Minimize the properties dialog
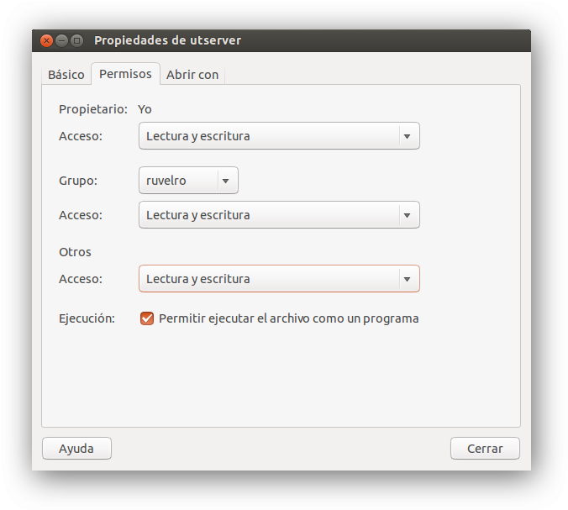The height and width of the screenshot is (510, 568). [62, 40]
